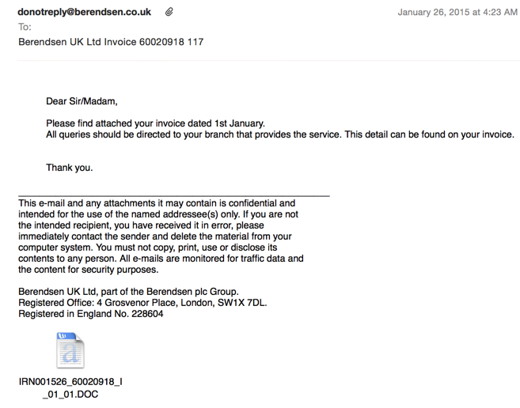Click the "Please find attached your invoice" line
520x408 pixels.
[155, 123]
